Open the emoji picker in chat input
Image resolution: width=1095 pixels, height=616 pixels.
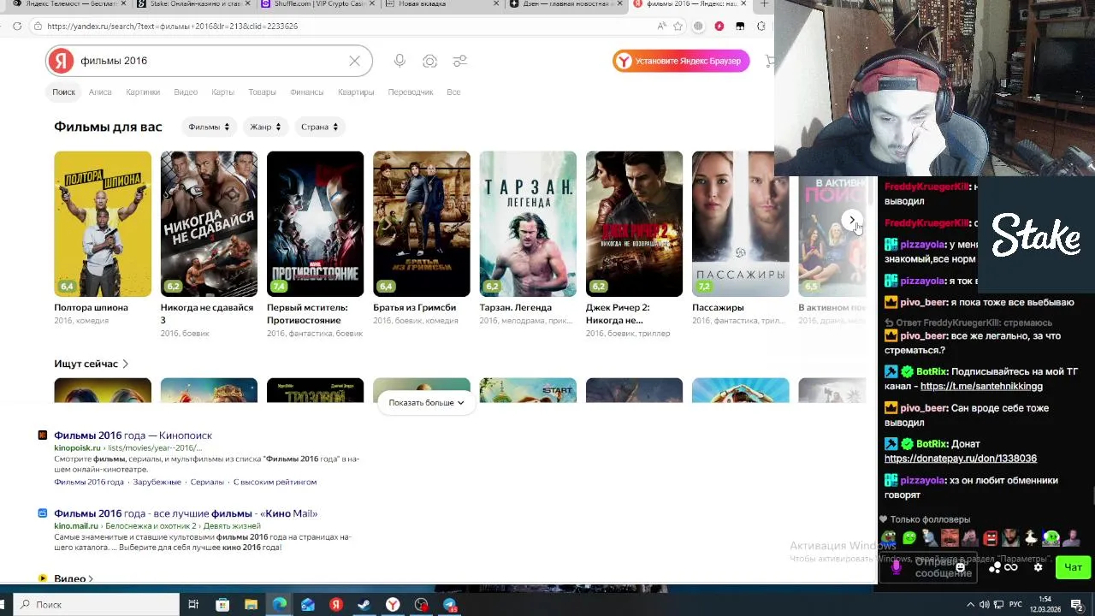coord(960,567)
